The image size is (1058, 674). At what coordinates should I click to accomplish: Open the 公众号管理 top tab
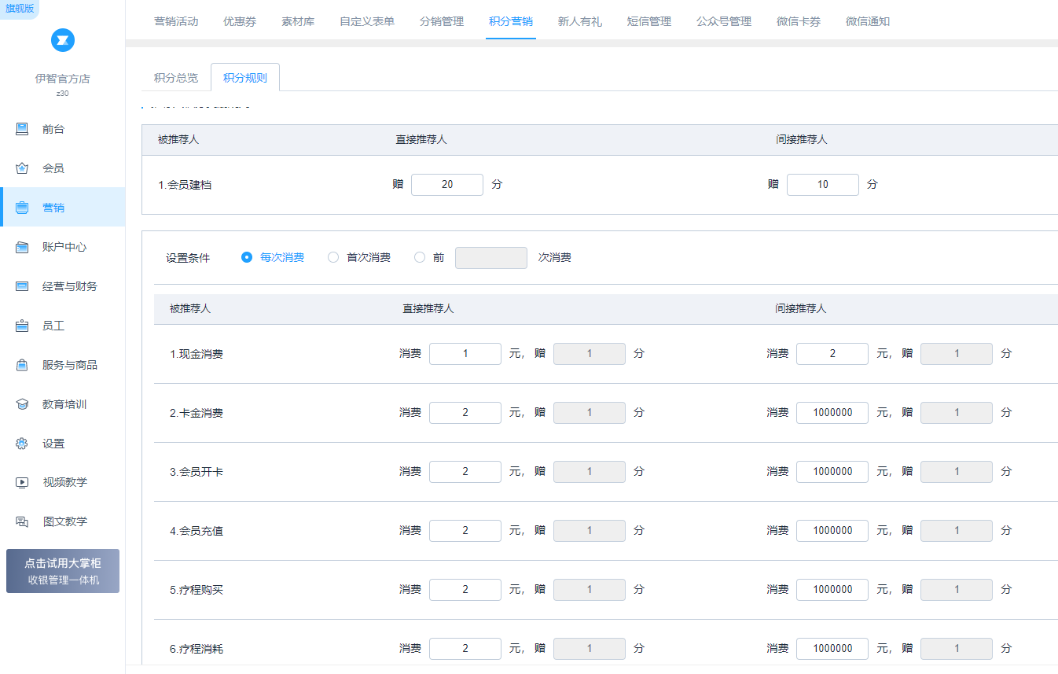coord(724,21)
